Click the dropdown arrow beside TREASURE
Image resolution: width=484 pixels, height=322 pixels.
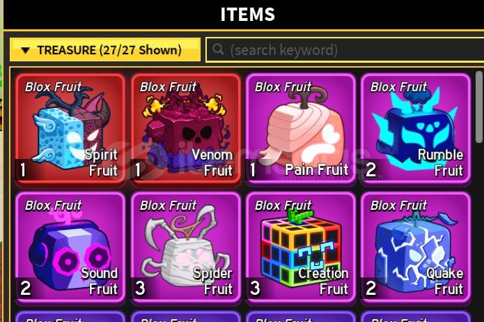point(25,50)
